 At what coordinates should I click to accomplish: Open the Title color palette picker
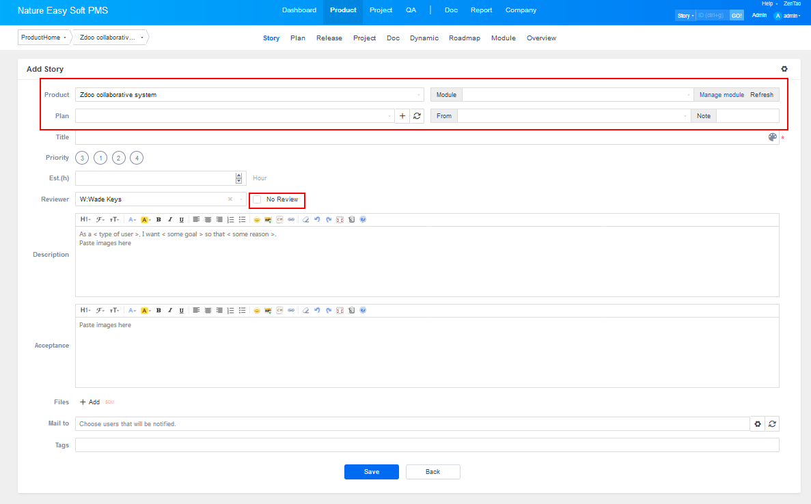click(x=773, y=137)
